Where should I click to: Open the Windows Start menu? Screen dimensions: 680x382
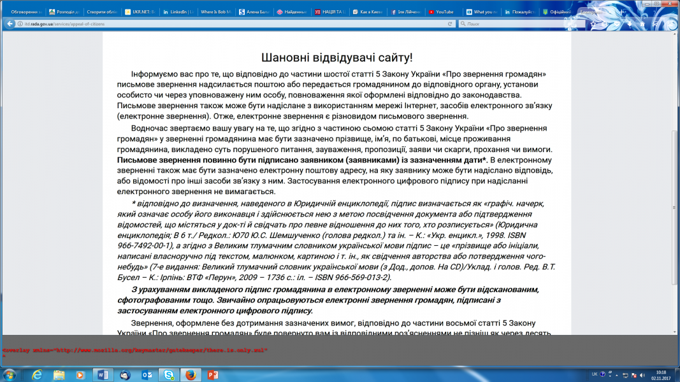click(9, 374)
